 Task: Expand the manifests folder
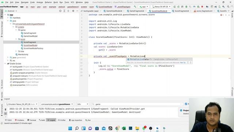click(8, 18)
